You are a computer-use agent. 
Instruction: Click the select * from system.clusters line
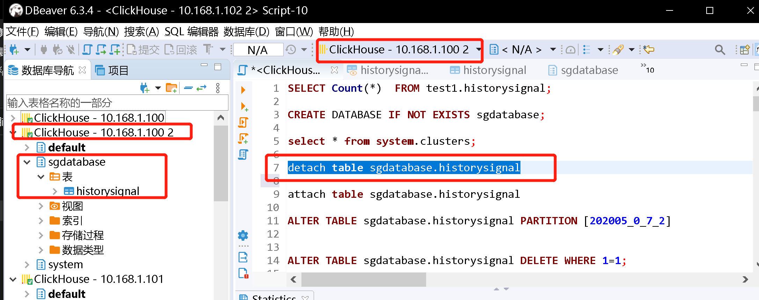[x=381, y=141]
